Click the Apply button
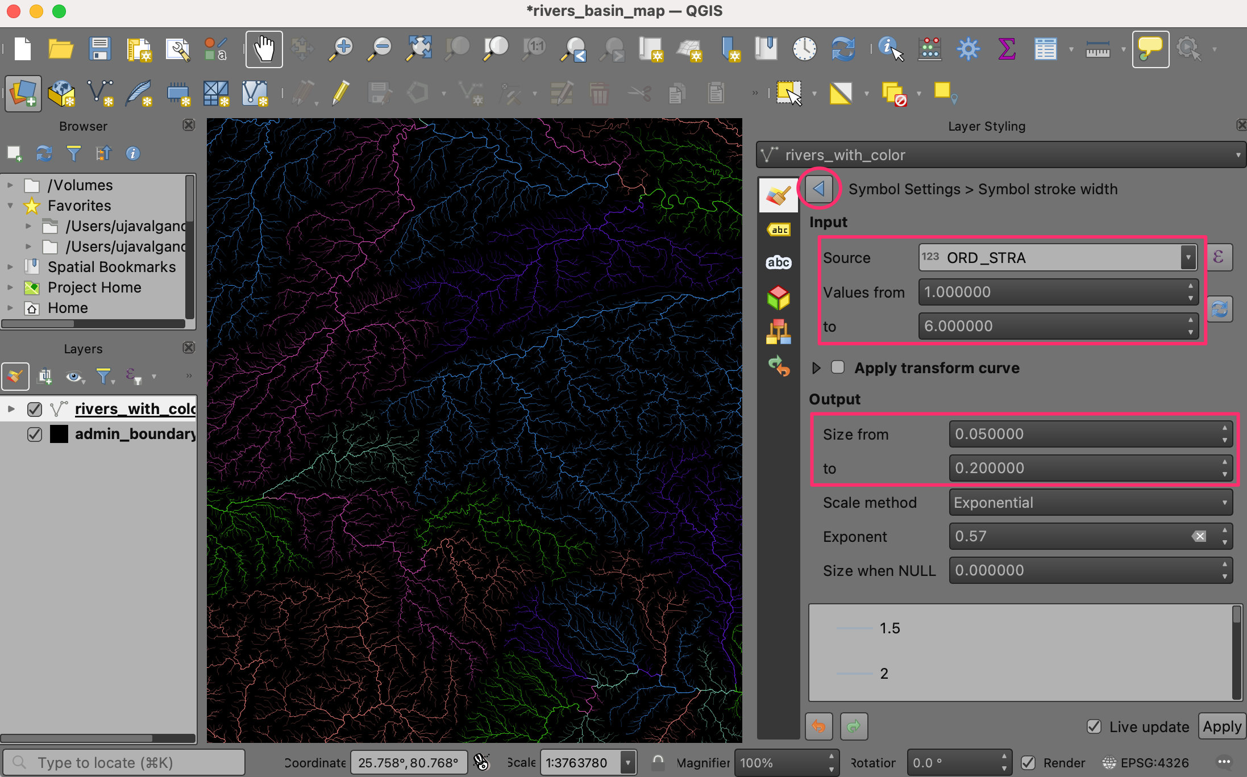Image resolution: width=1247 pixels, height=777 pixels. pyautogui.click(x=1221, y=726)
